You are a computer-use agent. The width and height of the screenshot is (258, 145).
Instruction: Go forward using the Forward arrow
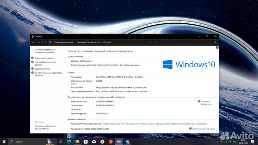click(38, 42)
